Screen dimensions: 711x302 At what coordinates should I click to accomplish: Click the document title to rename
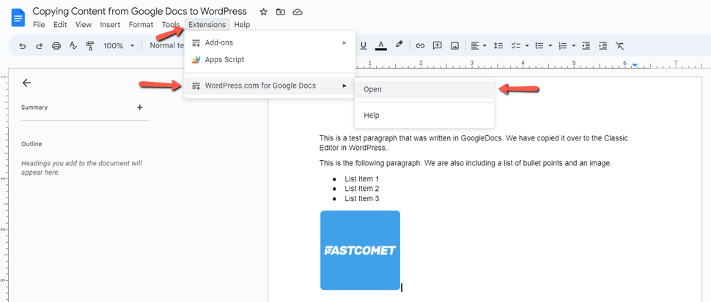tap(140, 11)
